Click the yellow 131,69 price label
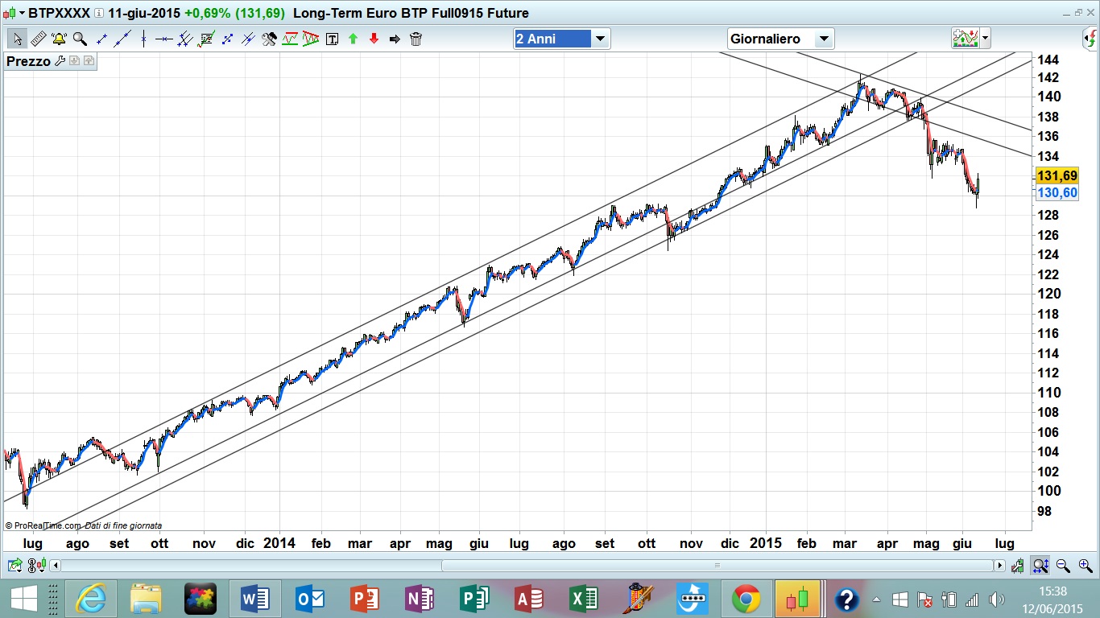 [x=1057, y=175]
